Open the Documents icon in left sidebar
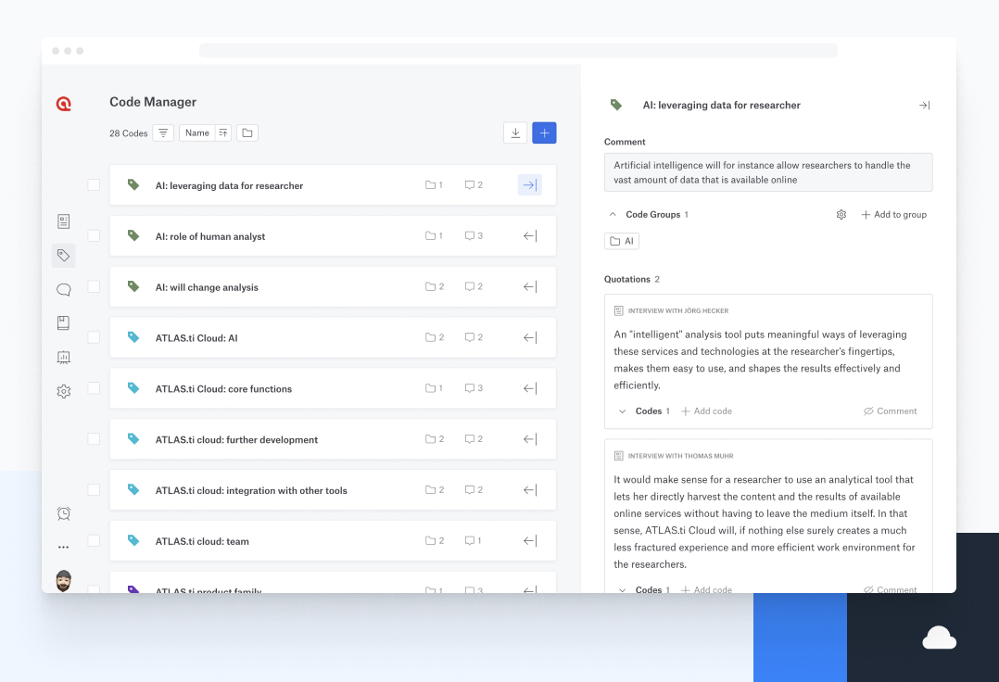This screenshot has height=682, width=999. (x=63, y=221)
